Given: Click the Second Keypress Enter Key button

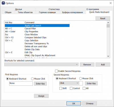Looking at the screenshot, I should click(91, 83).
